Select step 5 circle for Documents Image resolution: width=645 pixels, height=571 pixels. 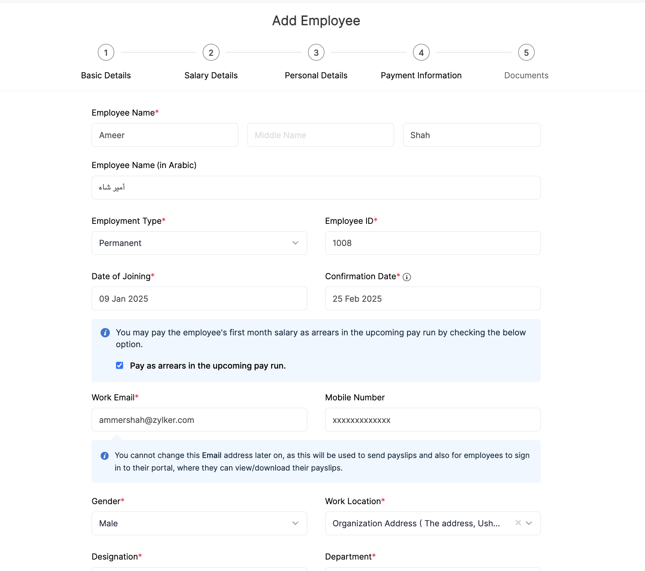pyautogui.click(x=526, y=52)
